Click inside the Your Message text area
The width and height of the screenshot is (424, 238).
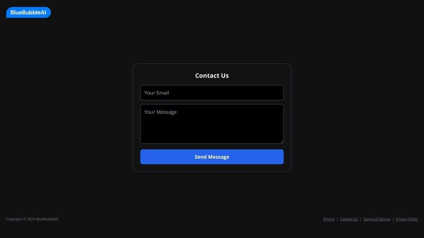click(212, 124)
